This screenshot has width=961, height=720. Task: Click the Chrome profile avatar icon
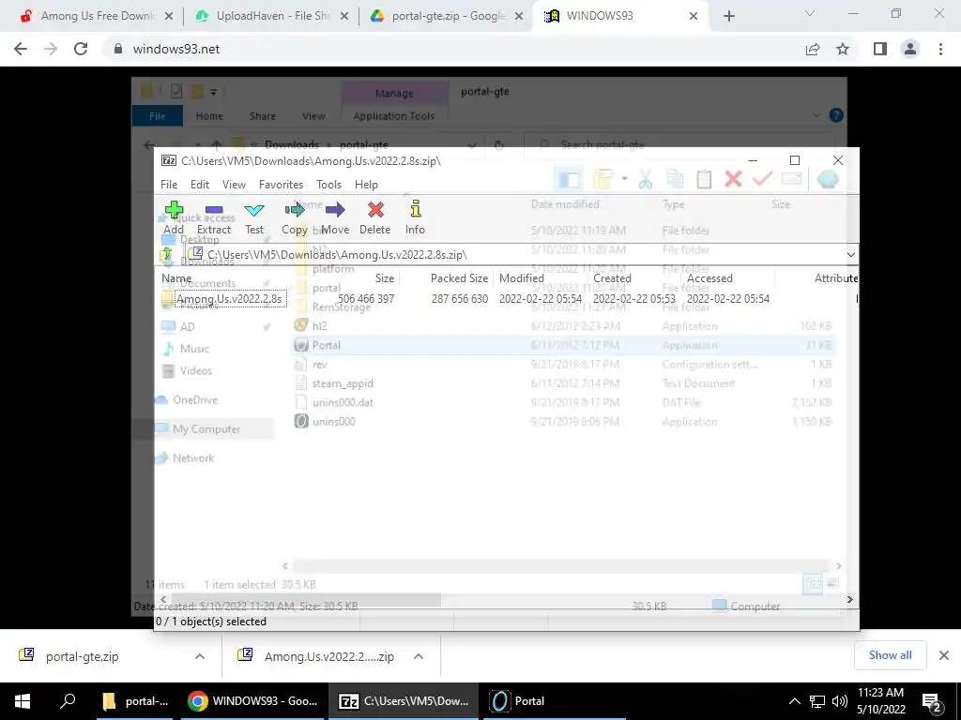(x=910, y=49)
